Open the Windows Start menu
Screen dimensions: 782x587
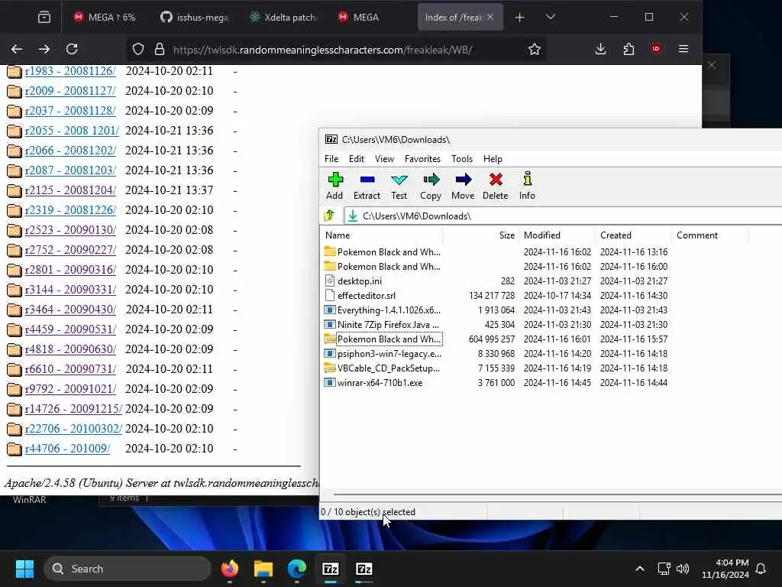pos(24,569)
